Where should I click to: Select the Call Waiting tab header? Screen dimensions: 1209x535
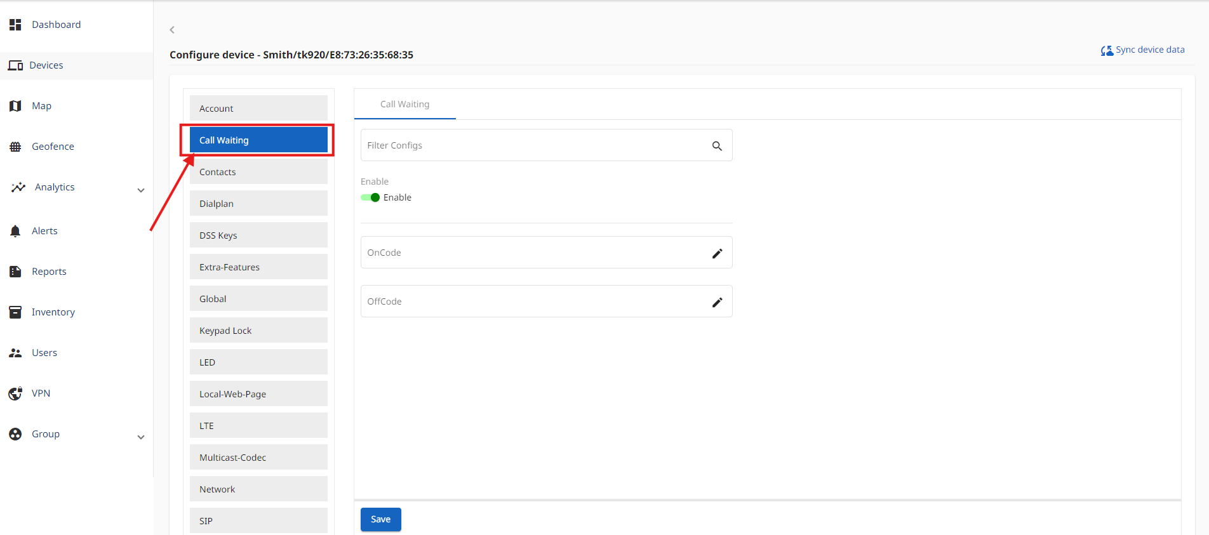coord(405,104)
